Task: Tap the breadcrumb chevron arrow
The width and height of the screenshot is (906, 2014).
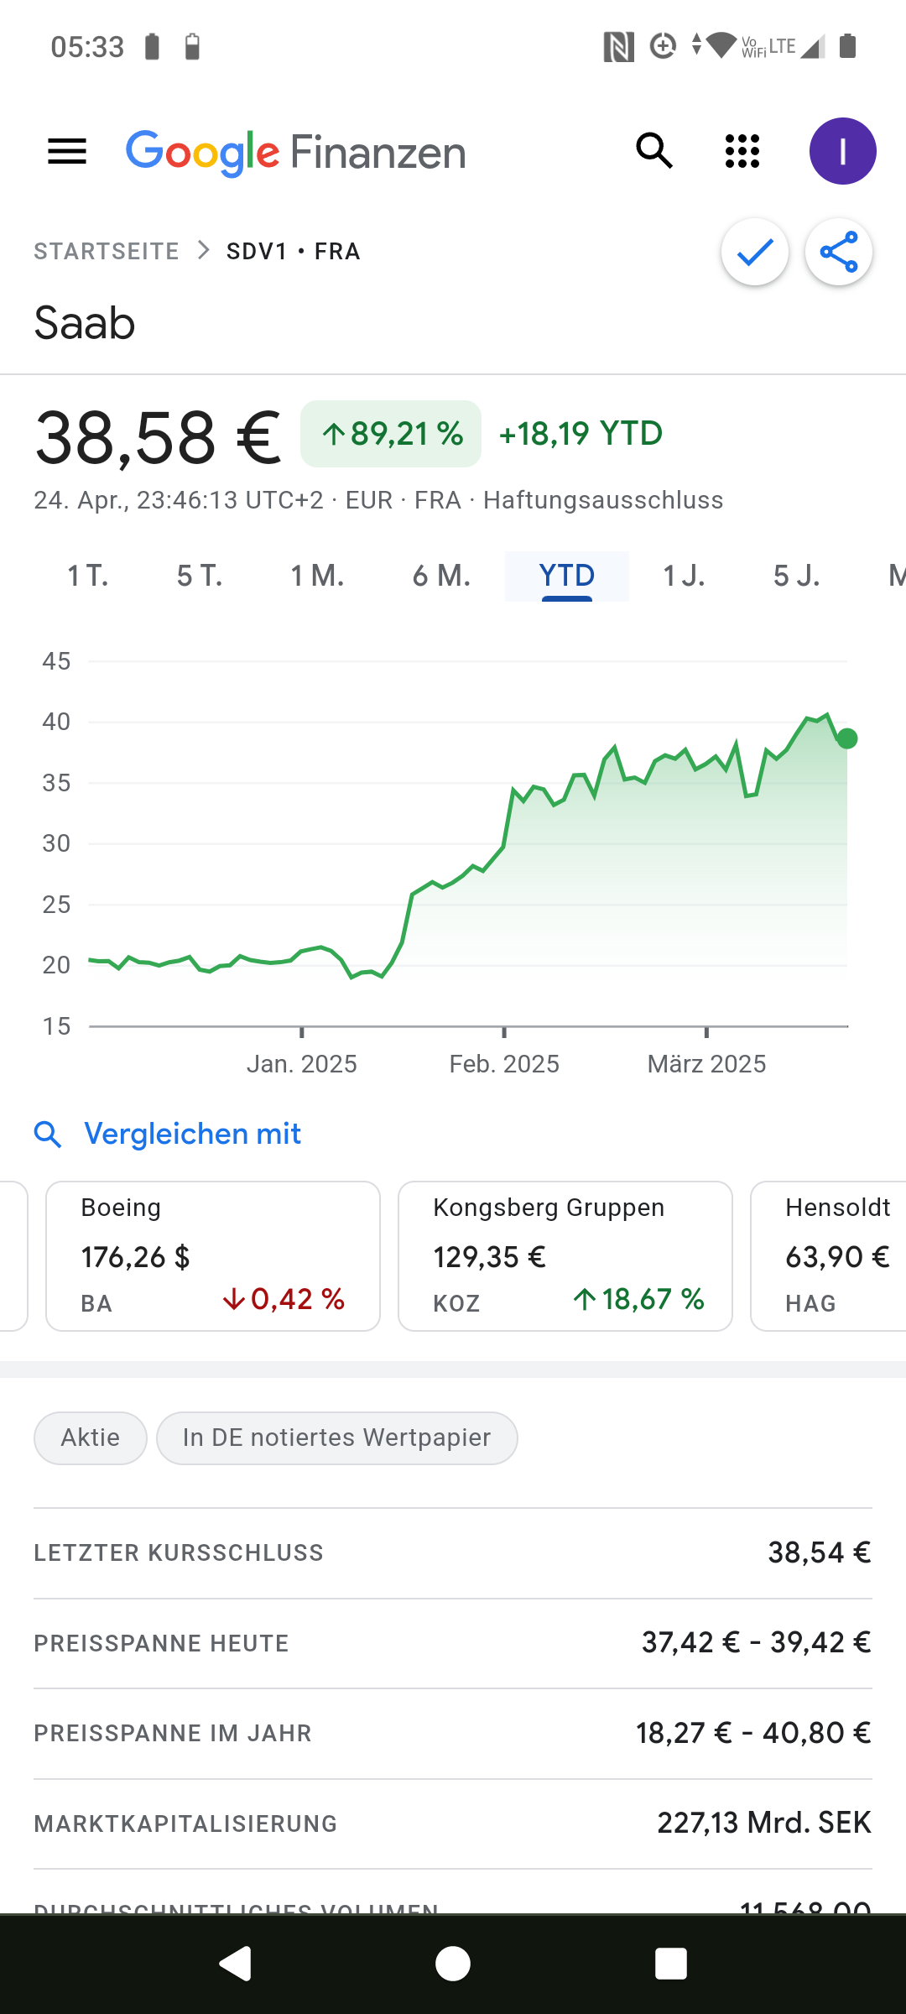Action: tap(203, 251)
